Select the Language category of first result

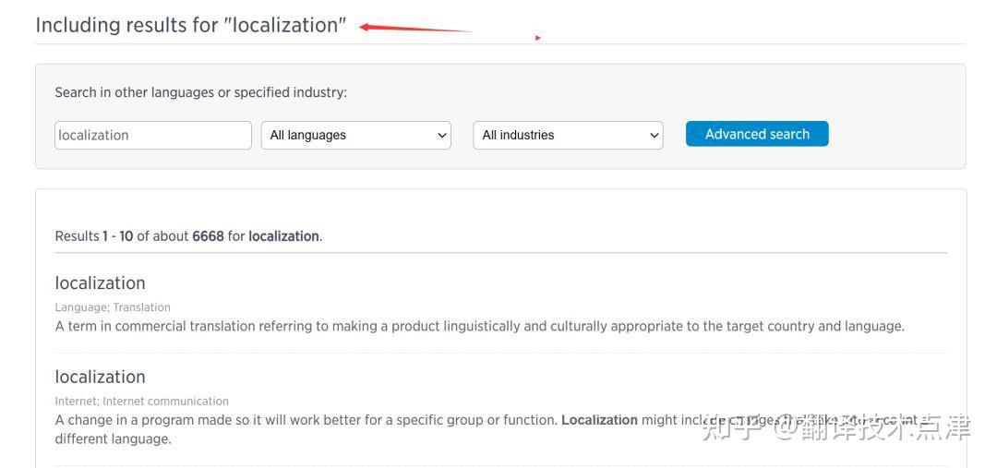(81, 307)
